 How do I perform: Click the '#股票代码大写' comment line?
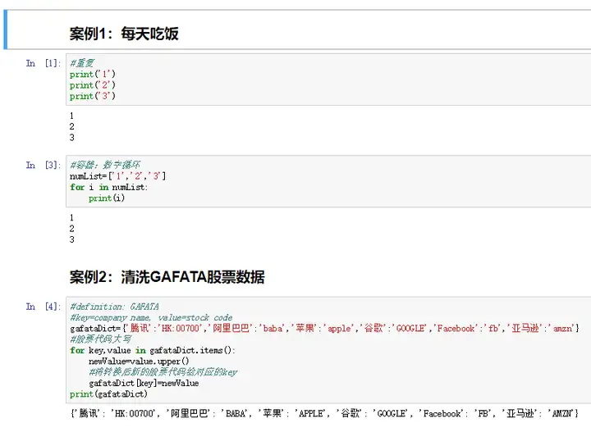pos(101,339)
